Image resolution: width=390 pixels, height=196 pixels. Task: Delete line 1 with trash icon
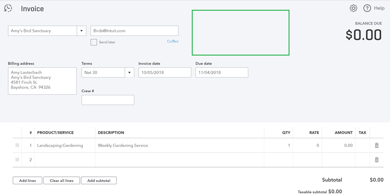click(x=377, y=145)
